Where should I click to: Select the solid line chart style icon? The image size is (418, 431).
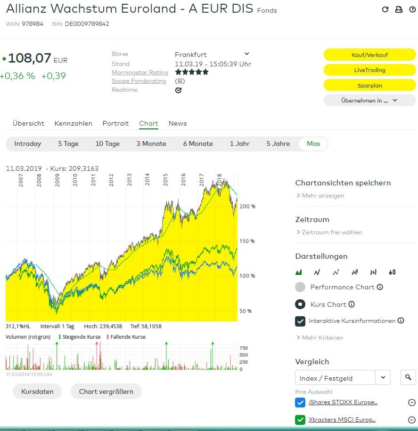[317, 272]
